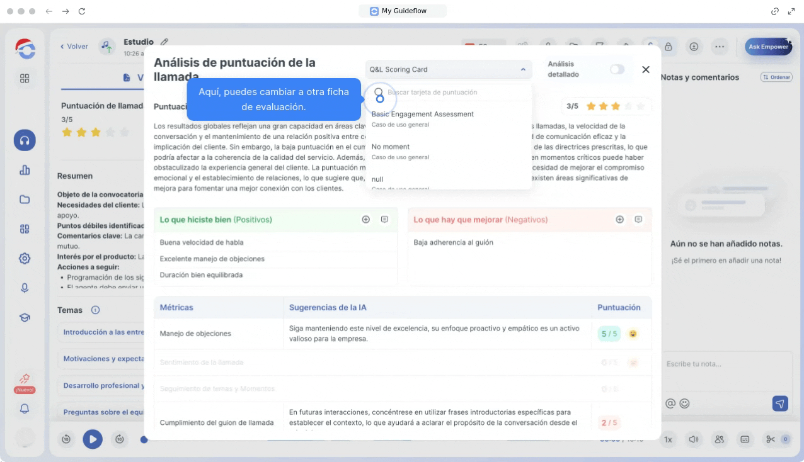The image size is (804, 462).
Task: Open the graduation cap training icon
Action: pos(25,318)
